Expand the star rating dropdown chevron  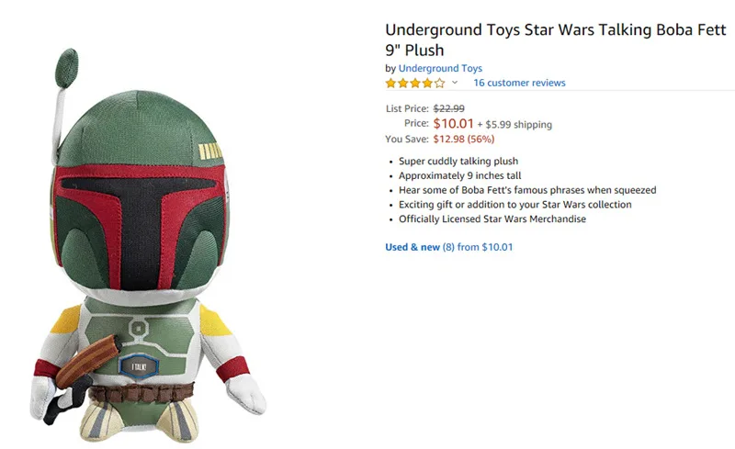pyautogui.click(x=455, y=83)
